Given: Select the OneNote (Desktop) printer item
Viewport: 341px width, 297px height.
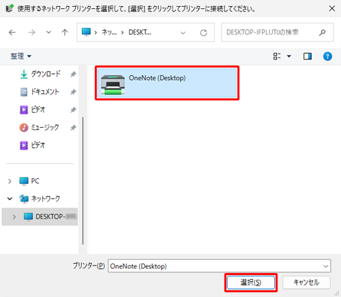Looking at the screenshot, I should 167,83.
